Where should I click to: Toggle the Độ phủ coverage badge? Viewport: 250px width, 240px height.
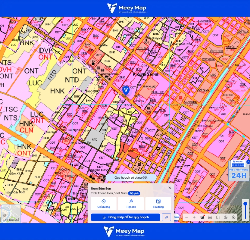(134, 193)
